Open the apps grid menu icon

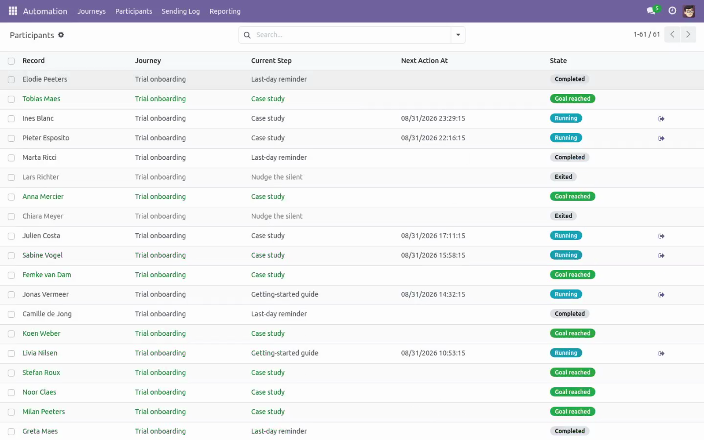pyautogui.click(x=13, y=11)
